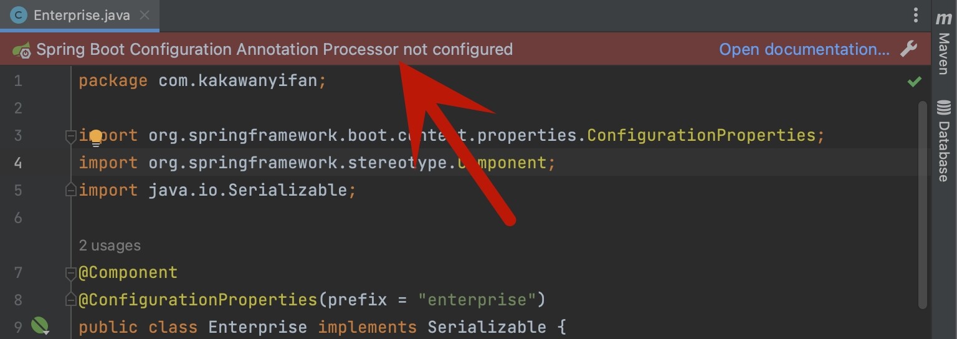Click the wrench icon in notification banner

(909, 49)
